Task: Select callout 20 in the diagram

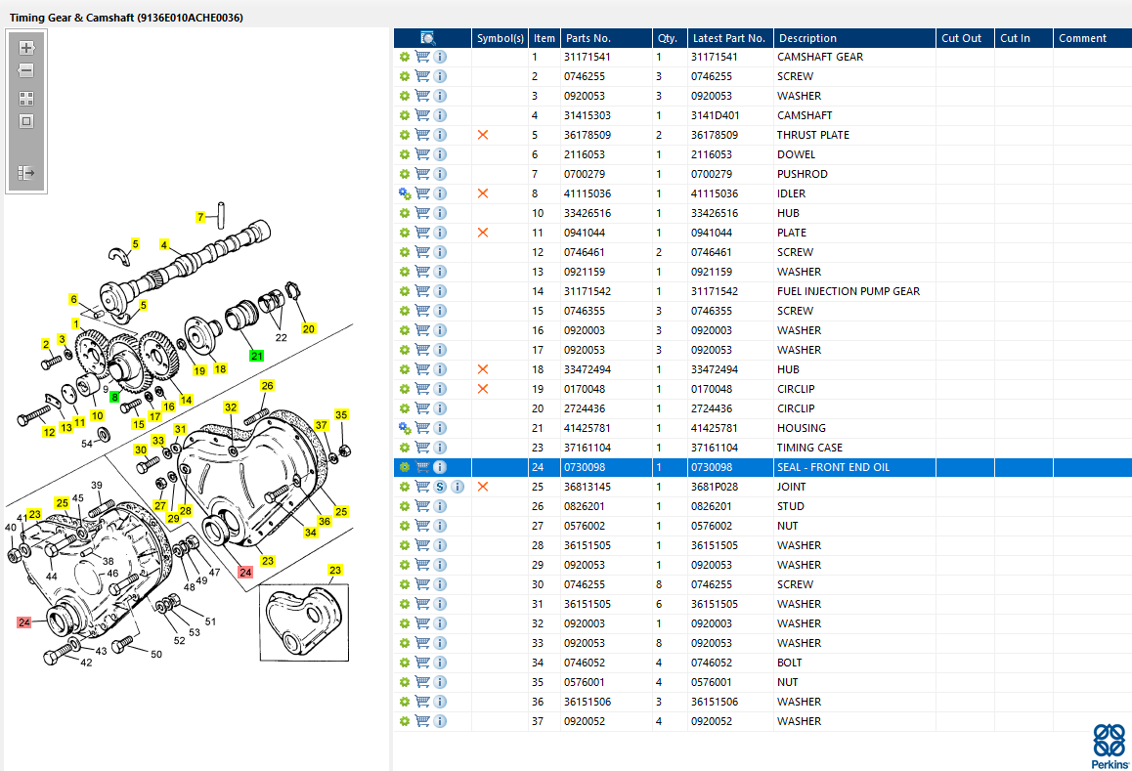Action: (308, 329)
